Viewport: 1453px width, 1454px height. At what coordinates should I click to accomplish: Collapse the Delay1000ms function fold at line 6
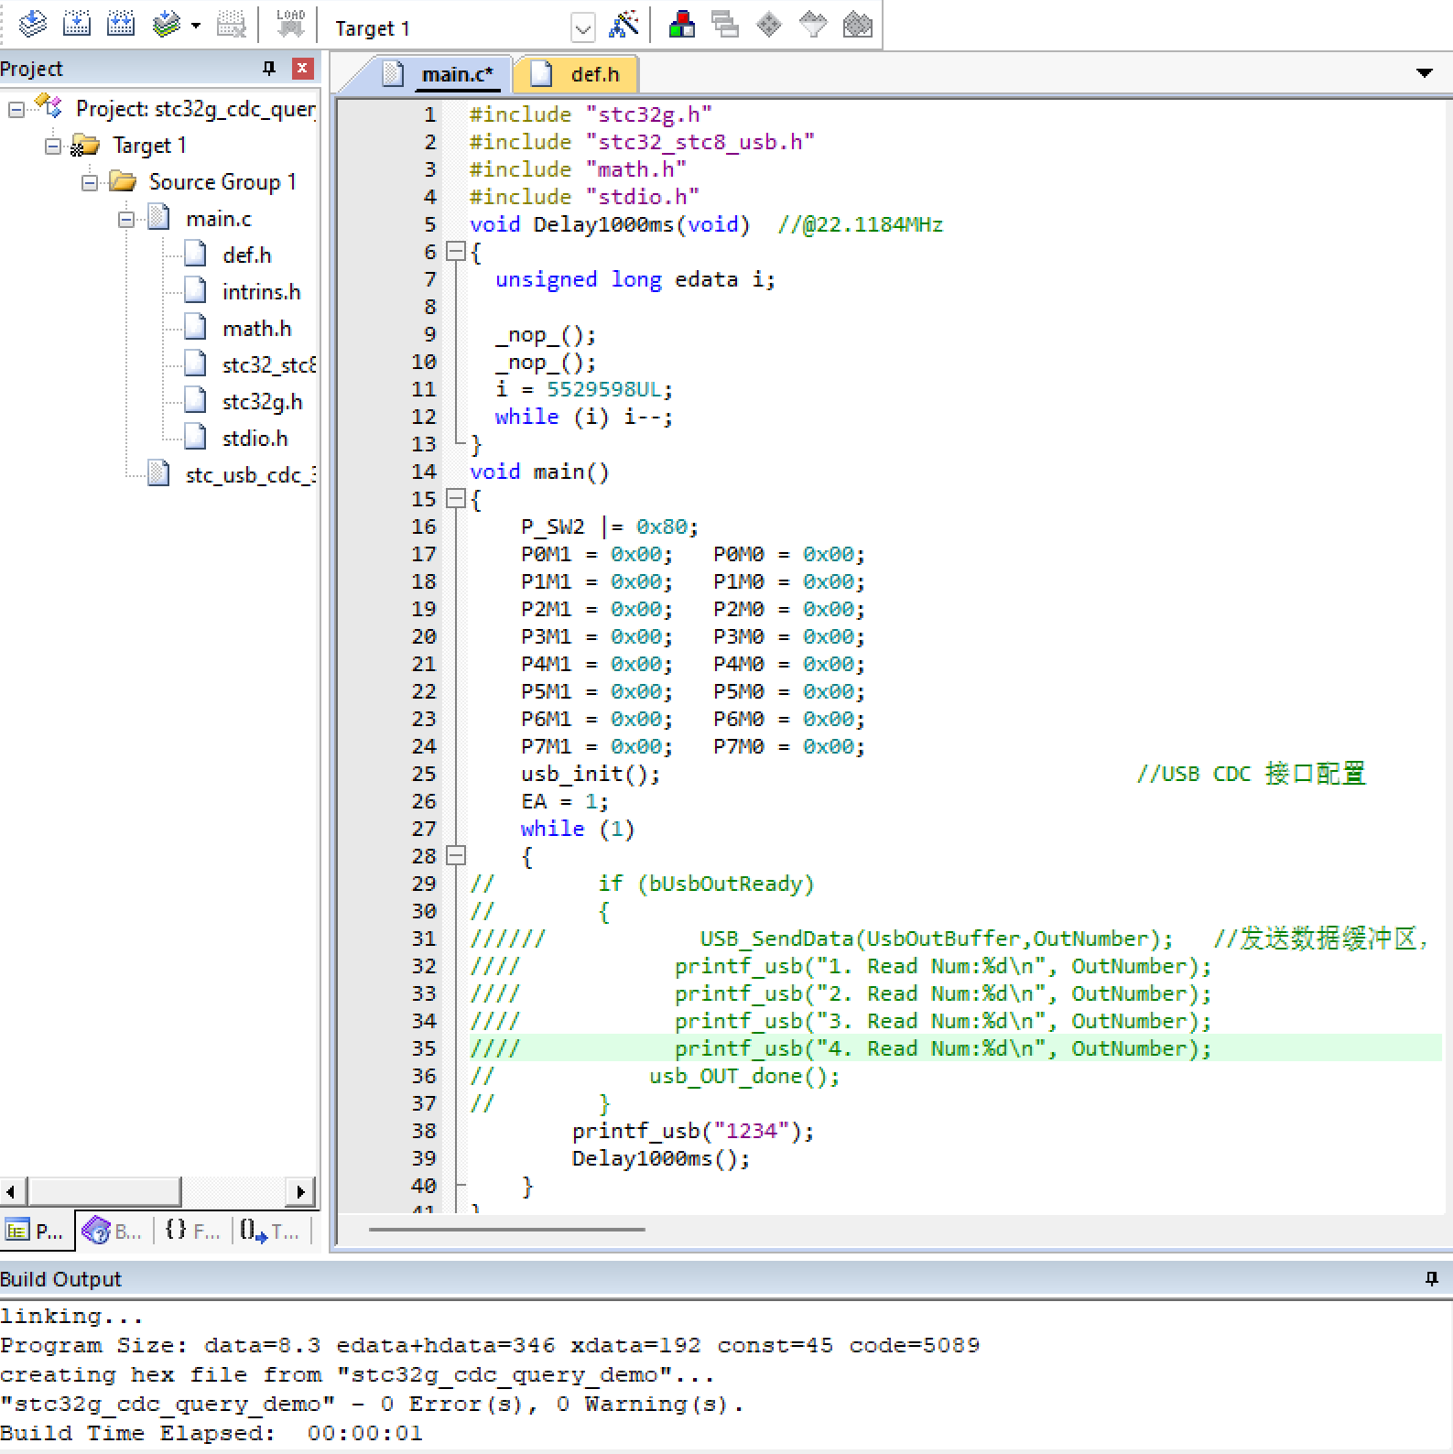(455, 251)
